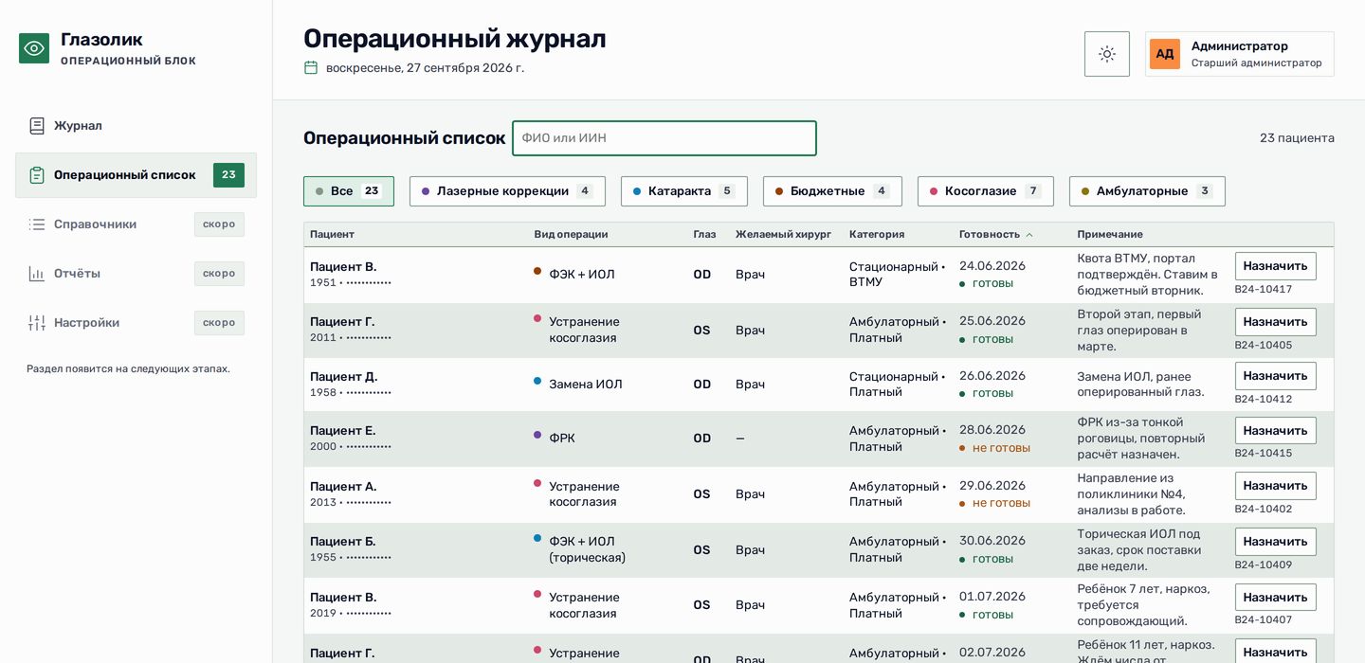Click the date 24.06.2026
The height and width of the screenshot is (663, 1365).
pos(992,266)
